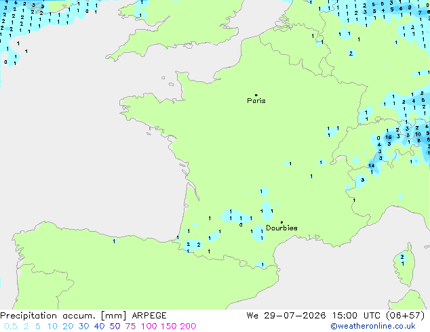The width and height of the screenshot is (430, 332).
Task: Click the 200 legend value
Action: click(x=188, y=327)
